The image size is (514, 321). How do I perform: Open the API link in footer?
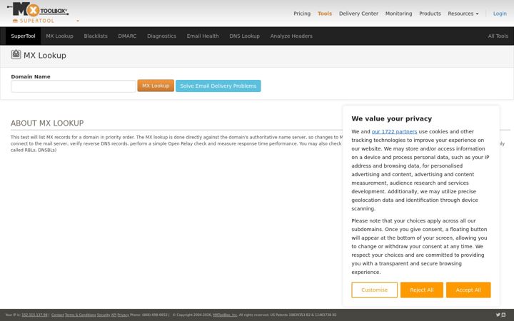(x=114, y=315)
